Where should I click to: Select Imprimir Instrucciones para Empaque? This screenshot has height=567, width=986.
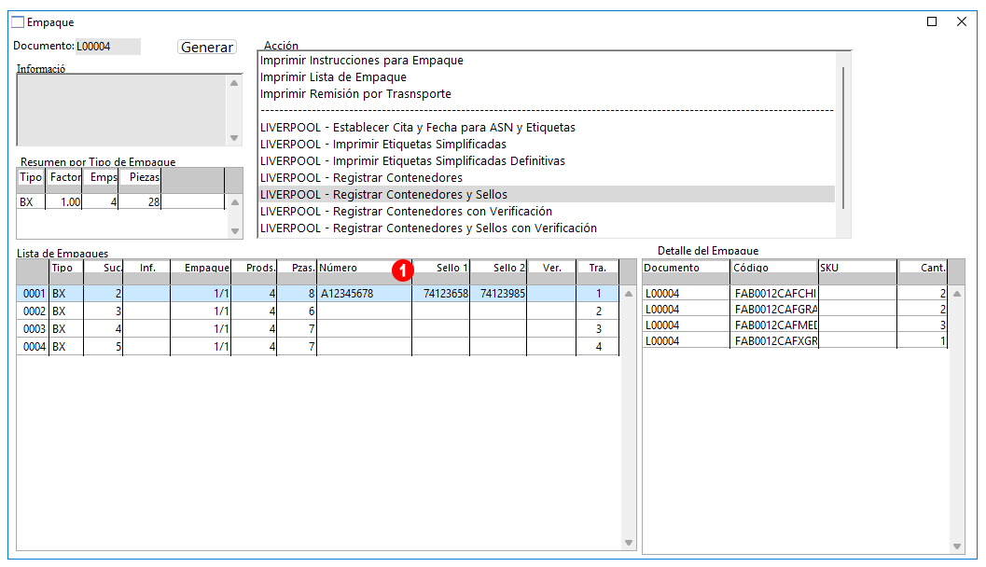click(362, 61)
